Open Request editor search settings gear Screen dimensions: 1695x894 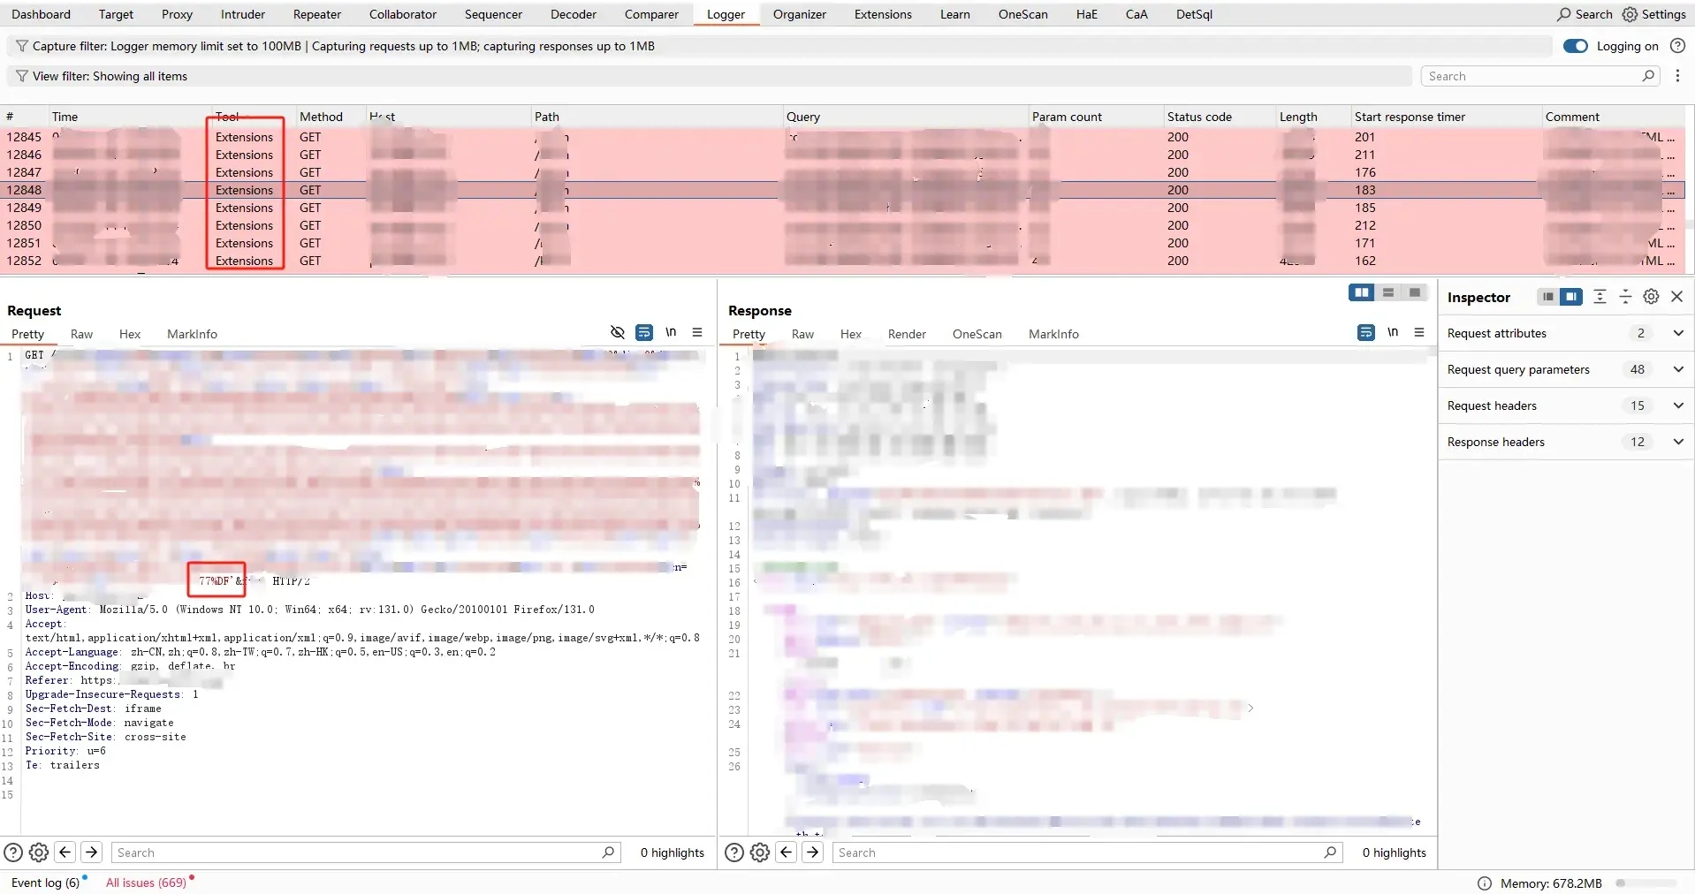click(x=39, y=852)
